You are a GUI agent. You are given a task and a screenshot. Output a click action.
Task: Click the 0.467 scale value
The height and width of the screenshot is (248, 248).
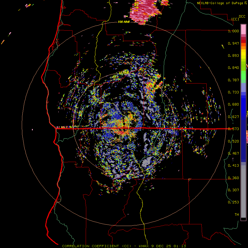pyautogui.click(x=233, y=153)
